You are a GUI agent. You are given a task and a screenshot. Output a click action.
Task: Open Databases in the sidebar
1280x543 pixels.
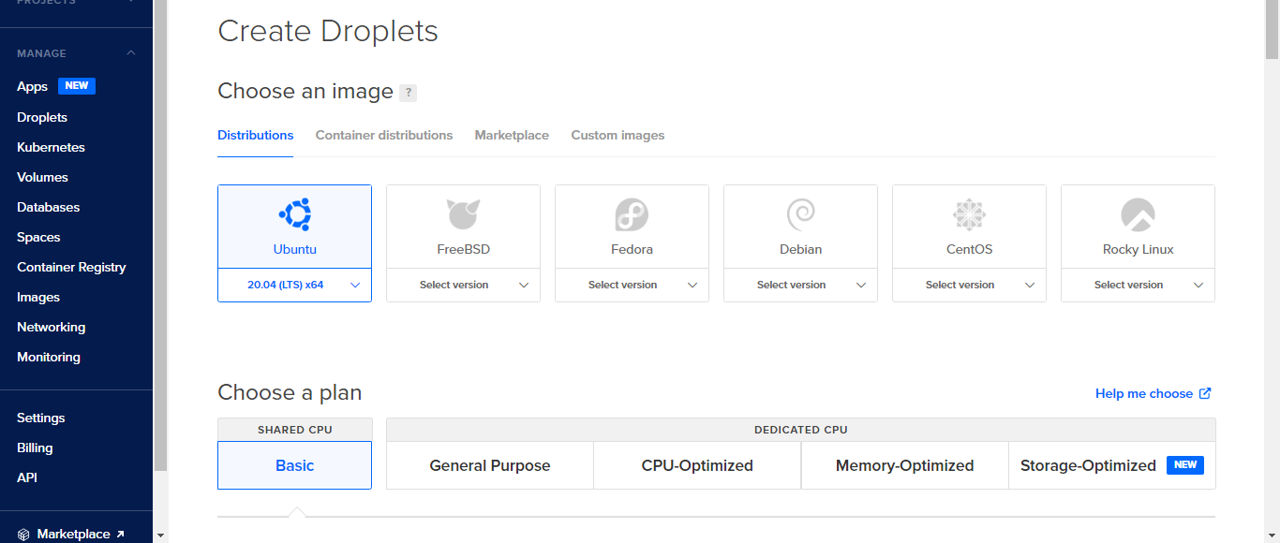[x=48, y=207]
